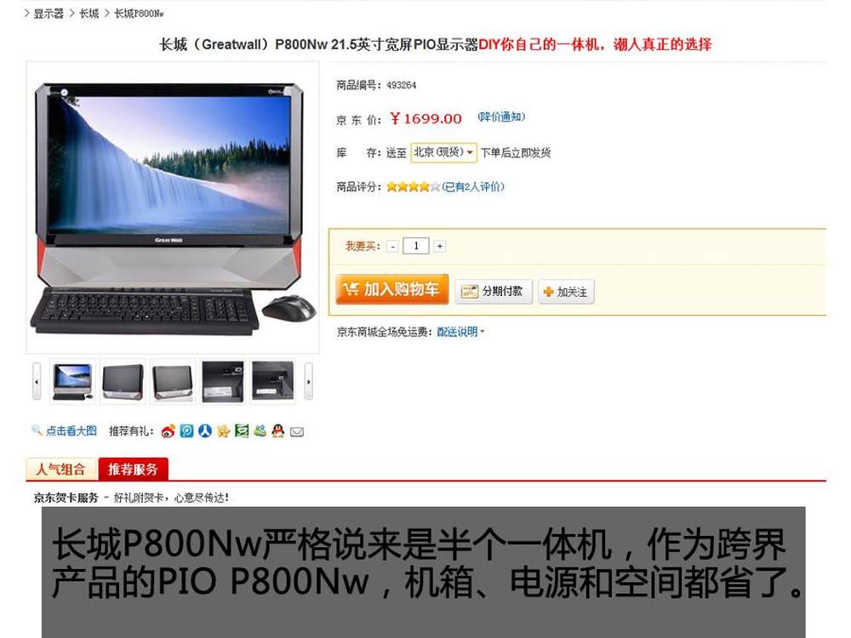Open 北京(现货) delivery region dropdown

click(444, 152)
